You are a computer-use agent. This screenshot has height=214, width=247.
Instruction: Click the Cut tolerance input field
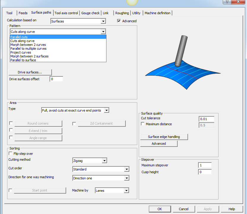[206, 119]
